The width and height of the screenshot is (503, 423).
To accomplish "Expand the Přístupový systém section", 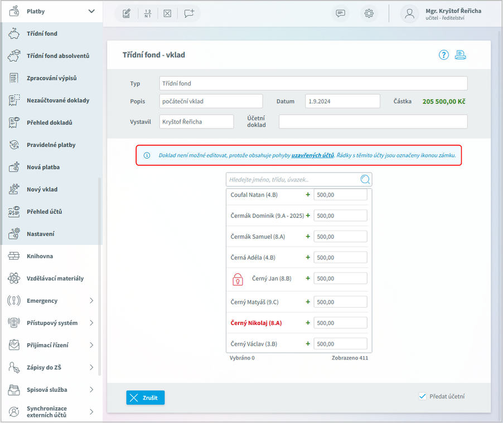I will pyautogui.click(x=91, y=323).
